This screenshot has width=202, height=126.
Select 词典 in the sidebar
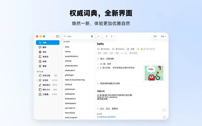48,43
